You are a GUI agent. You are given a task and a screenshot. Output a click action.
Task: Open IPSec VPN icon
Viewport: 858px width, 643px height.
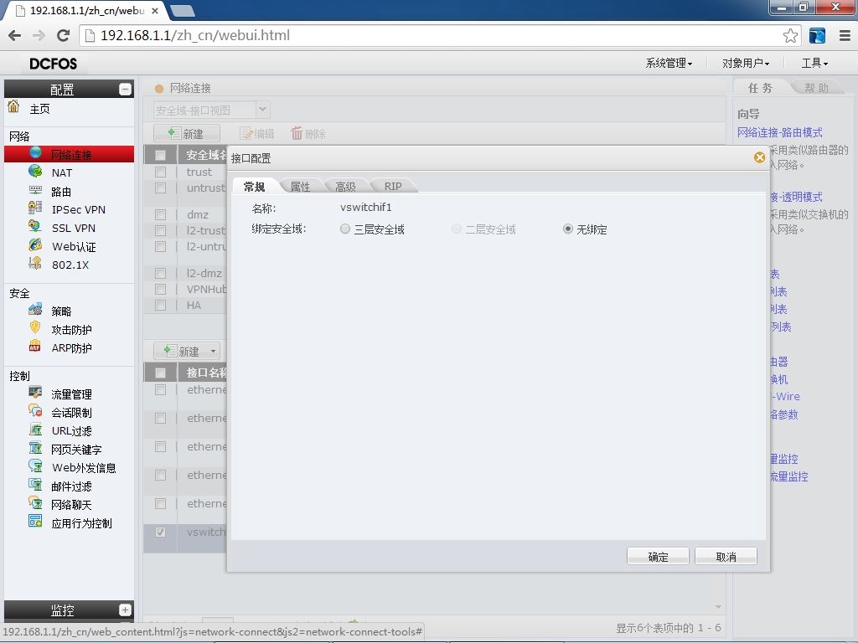(35, 208)
